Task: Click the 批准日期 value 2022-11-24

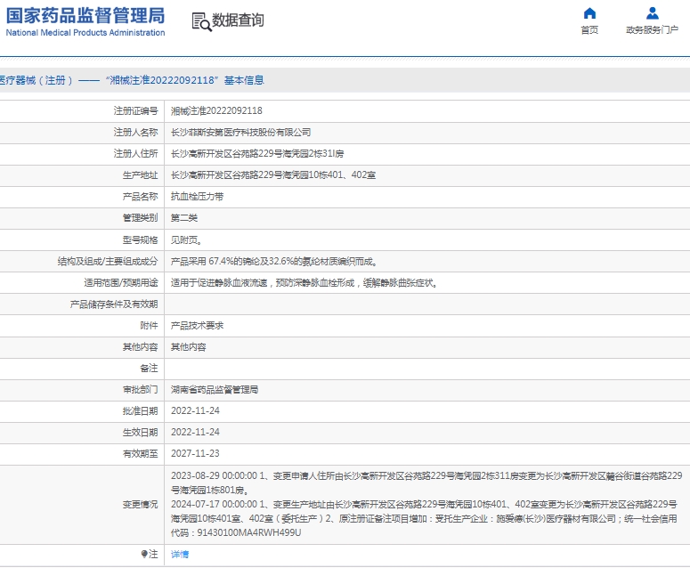Action: [x=195, y=411]
